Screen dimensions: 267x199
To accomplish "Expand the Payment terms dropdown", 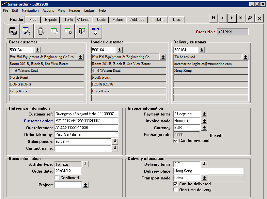I will pyautogui.click(x=204, y=114).
